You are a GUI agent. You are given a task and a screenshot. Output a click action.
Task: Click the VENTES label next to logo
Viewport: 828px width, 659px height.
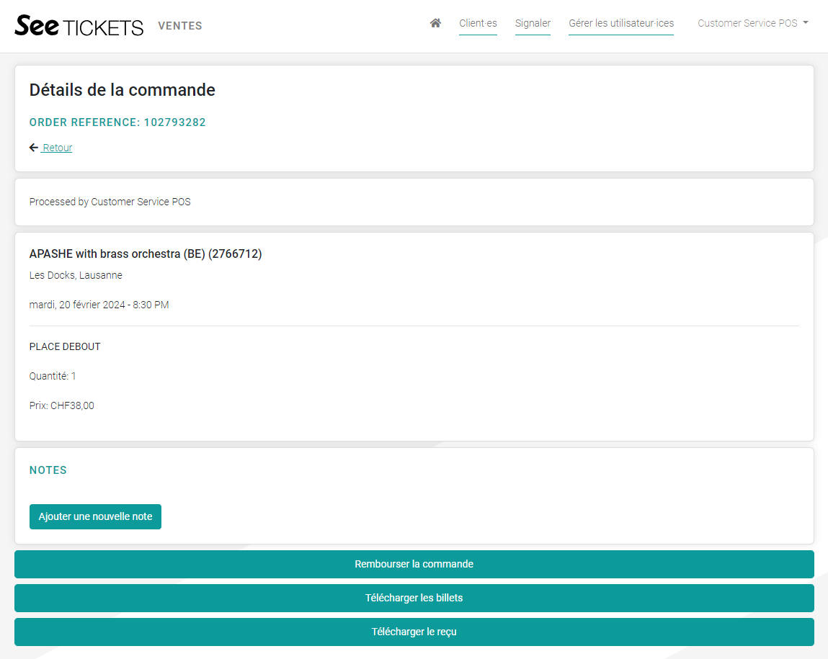[x=180, y=26]
